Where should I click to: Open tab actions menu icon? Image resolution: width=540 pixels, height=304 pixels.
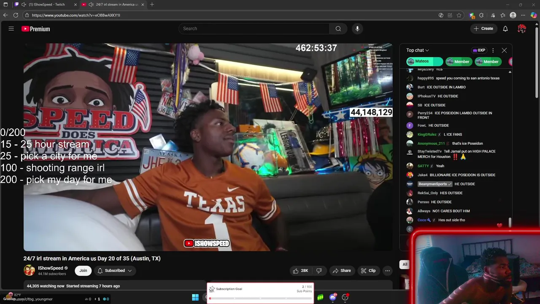click(x=5, y=4)
